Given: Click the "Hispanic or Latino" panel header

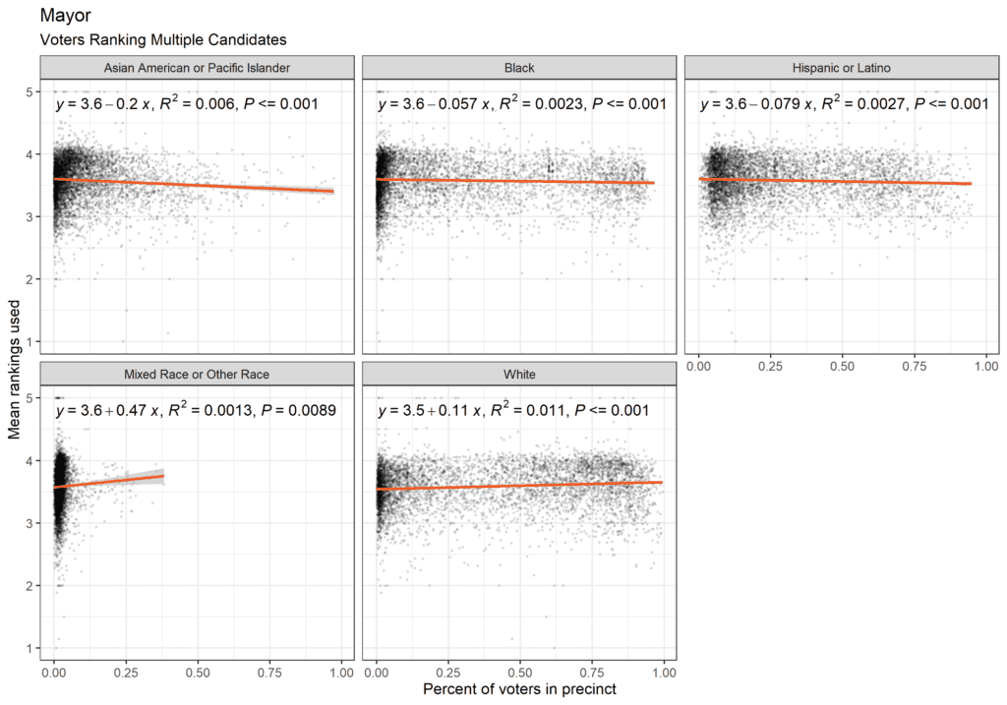Looking at the screenshot, I should click(842, 67).
